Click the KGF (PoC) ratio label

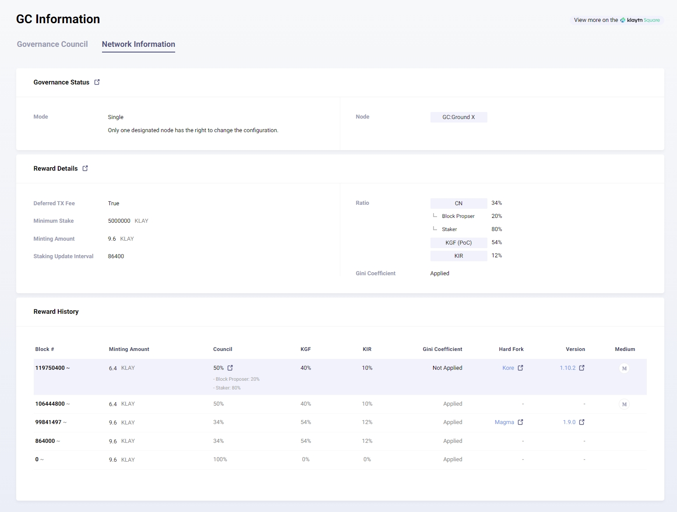click(458, 243)
